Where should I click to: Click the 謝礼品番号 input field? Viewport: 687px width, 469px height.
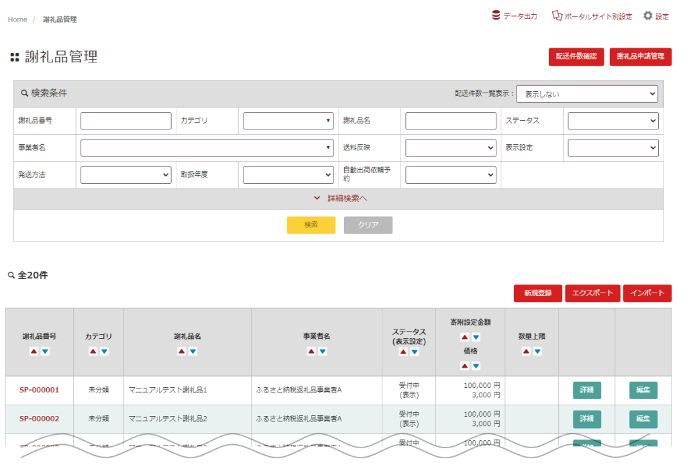(125, 121)
